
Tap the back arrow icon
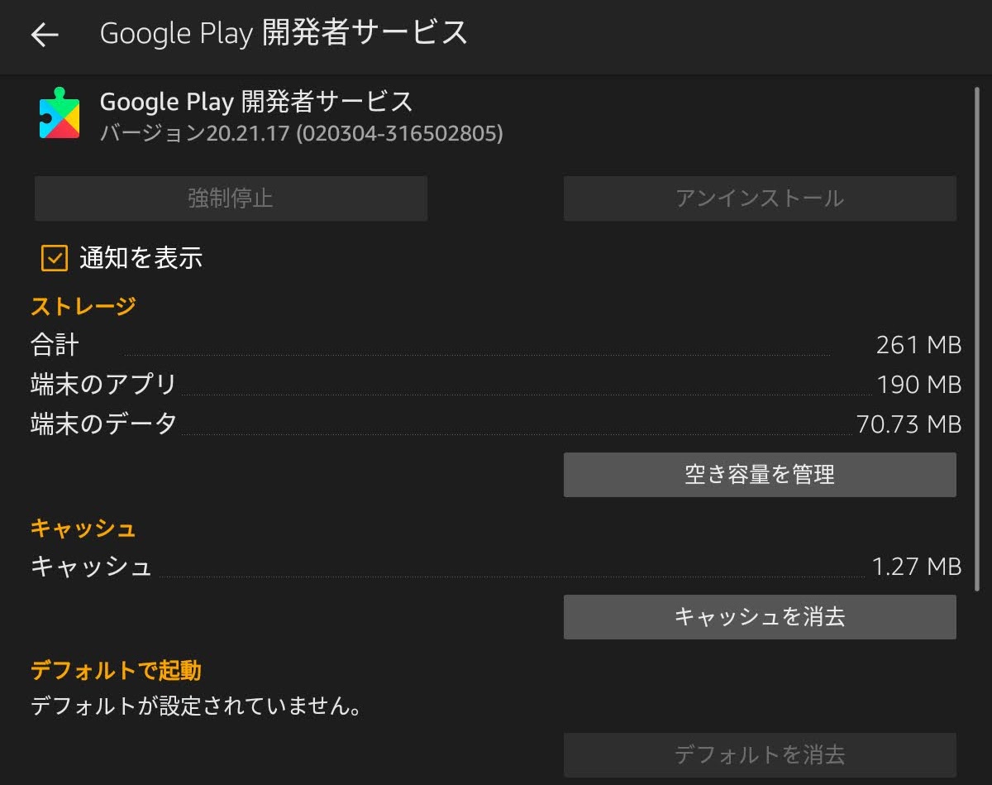point(45,34)
